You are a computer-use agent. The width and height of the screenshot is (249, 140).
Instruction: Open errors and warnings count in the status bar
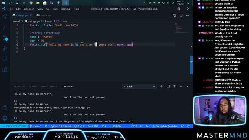pos(79,126)
